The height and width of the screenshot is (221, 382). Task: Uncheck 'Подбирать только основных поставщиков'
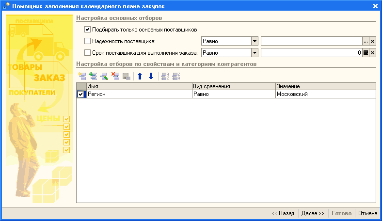pyautogui.click(x=88, y=30)
